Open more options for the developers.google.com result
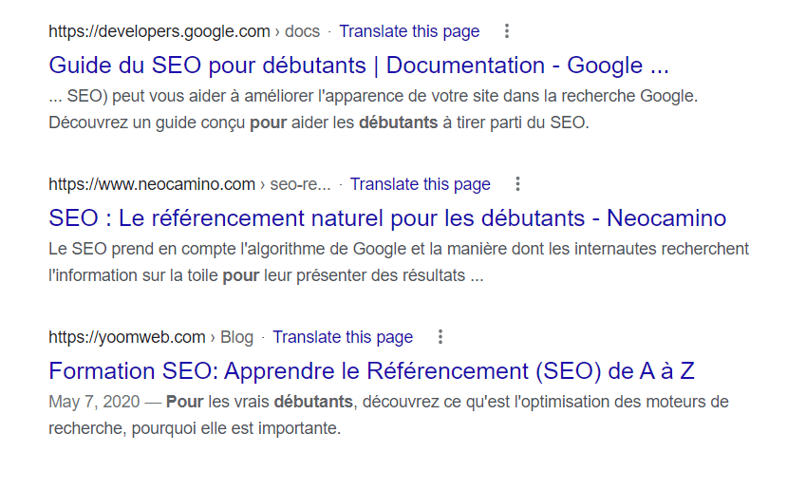Image resolution: width=787 pixels, height=490 pixels. pyautogui.click(x=507, y=31)
